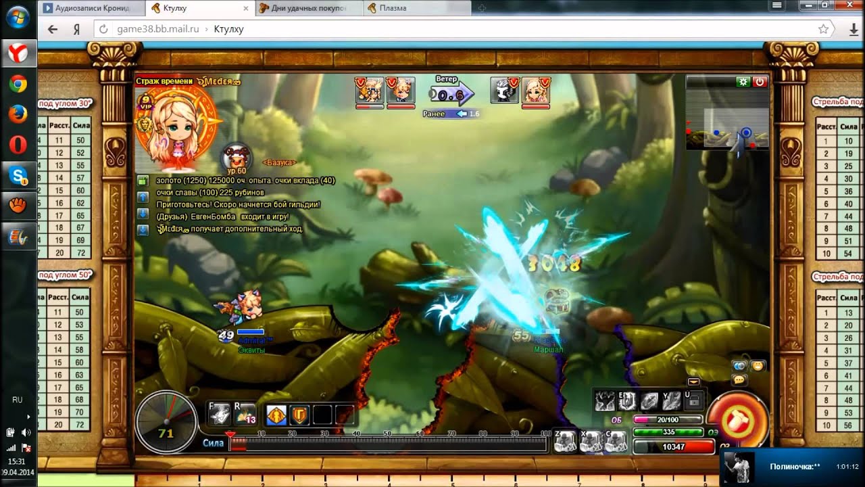
Task: Open browser downloads arrow icon
Action: point(854,30)
